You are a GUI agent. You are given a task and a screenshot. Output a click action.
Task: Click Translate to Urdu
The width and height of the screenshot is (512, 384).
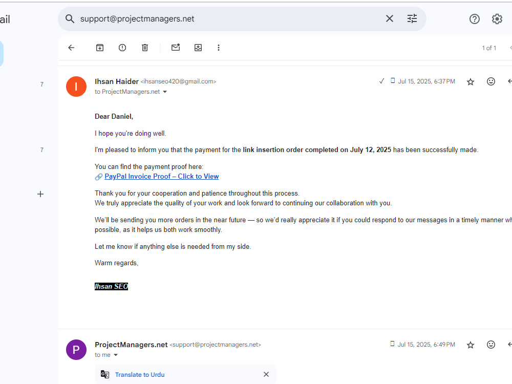pyautogui.click(x=140, y=375)
